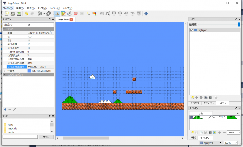Open the マップ(M) menu
Screen dimensions: 243x147
[x=42, y=8]
